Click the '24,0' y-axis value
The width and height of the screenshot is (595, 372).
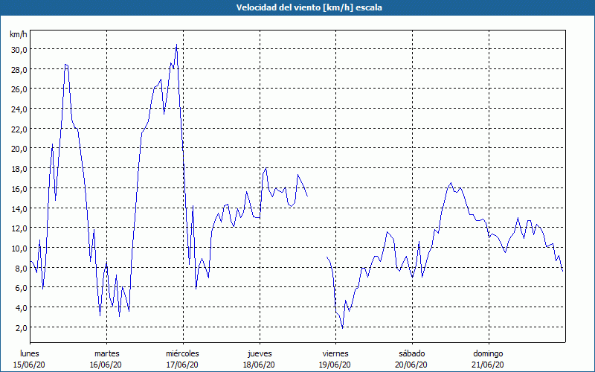(19, 109)
